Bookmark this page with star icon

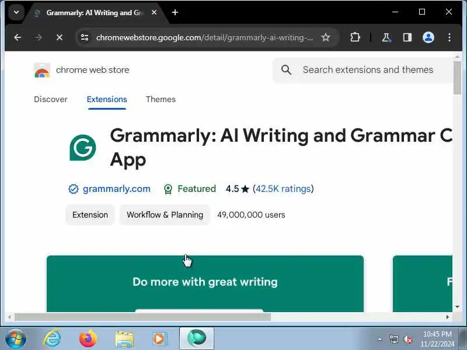326,37
